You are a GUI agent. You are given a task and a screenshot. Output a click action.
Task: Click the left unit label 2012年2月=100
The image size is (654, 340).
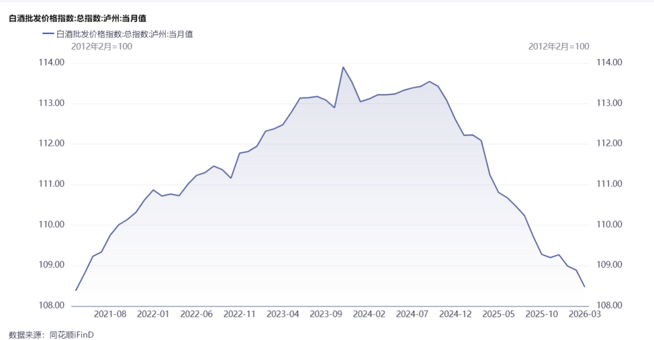click(102, 46)
